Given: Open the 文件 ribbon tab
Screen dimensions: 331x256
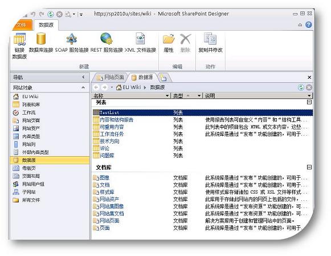Looking at the screenshot, I should point(22,25).
